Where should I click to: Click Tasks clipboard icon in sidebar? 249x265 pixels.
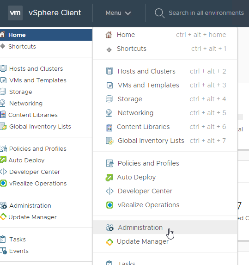(x=3, y=239)
